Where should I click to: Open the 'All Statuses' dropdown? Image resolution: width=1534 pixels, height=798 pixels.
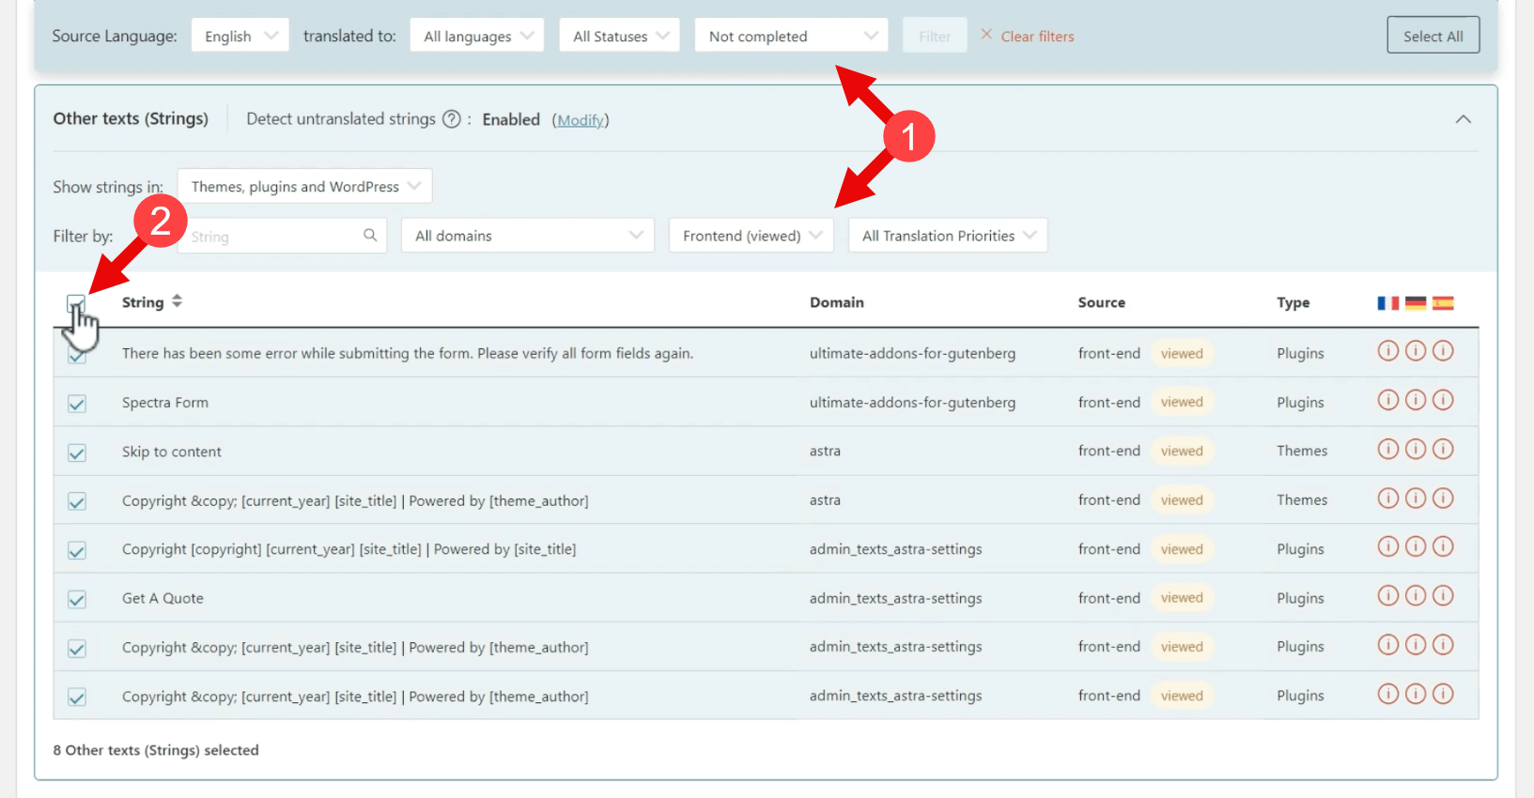click(x=619, y=36)
